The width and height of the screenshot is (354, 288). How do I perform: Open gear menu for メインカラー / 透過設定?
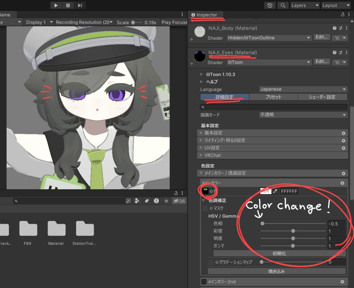pyautogui.click(x=343, y=173)
